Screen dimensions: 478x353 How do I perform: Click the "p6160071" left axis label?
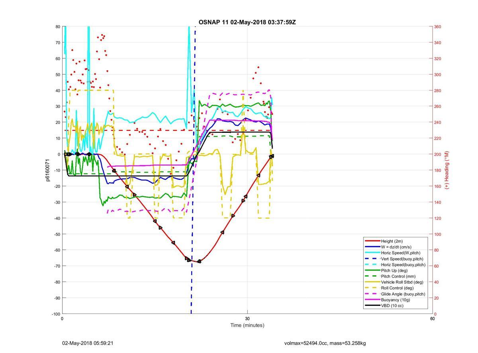pyautogui.click(x=47, y=170)
